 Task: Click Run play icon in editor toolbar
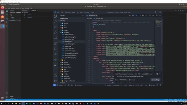140,15
